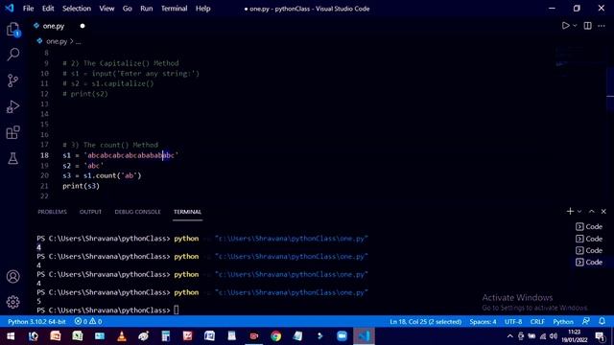The image size is (614, 345).
Task: Open Edit menu
Action: (48, 9)
